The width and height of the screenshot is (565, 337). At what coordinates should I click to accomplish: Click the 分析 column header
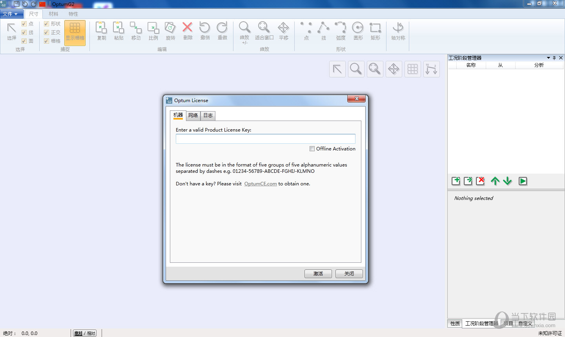click(539, 65)
